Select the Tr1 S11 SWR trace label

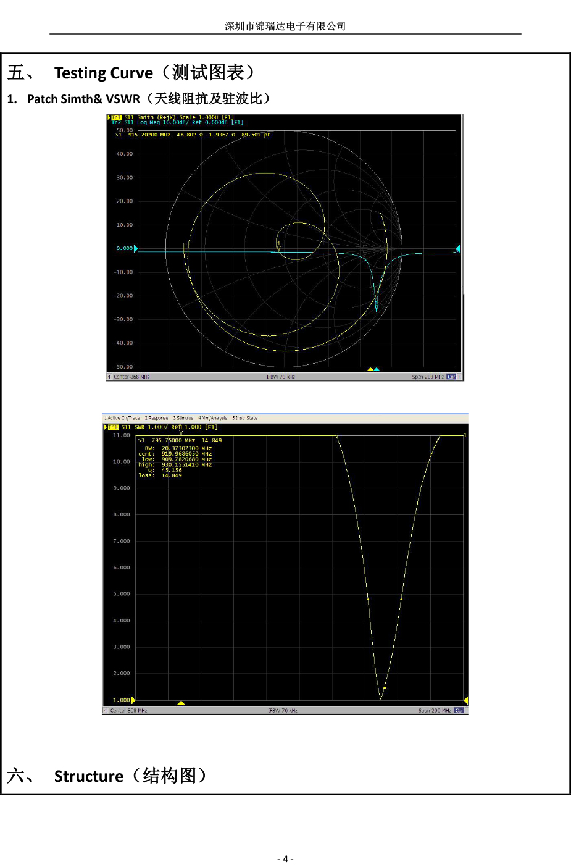(163, 427)
